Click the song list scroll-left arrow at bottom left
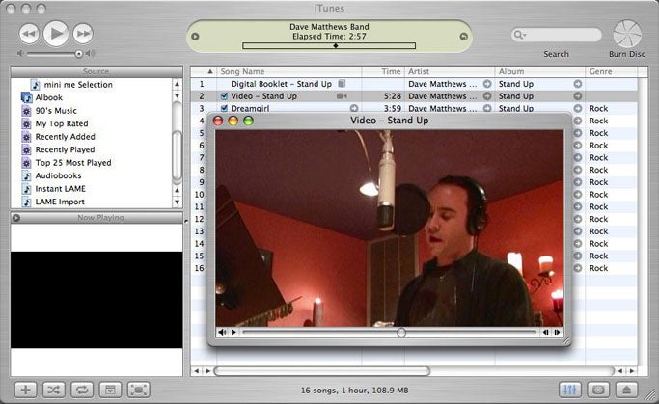Image resolution: width=659 pixels, height=404 pixels. click(196, 371)
